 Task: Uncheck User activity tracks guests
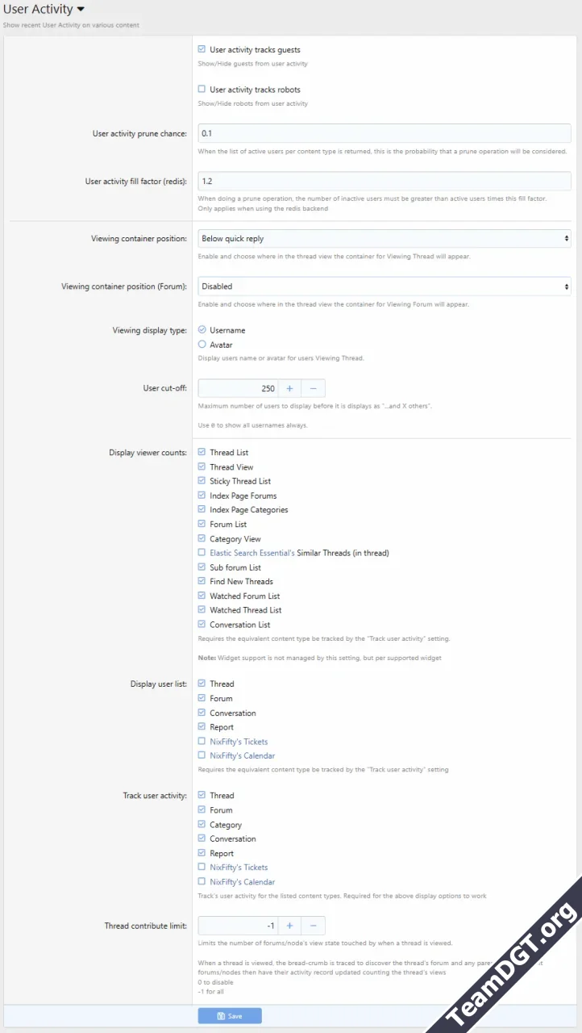click(202, 49)
